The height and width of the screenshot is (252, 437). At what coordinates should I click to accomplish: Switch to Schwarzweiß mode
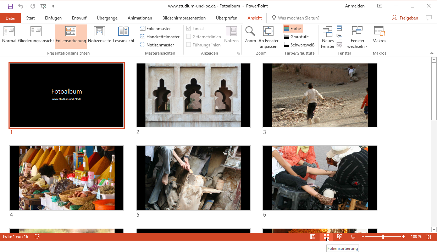tap(299, 45)
